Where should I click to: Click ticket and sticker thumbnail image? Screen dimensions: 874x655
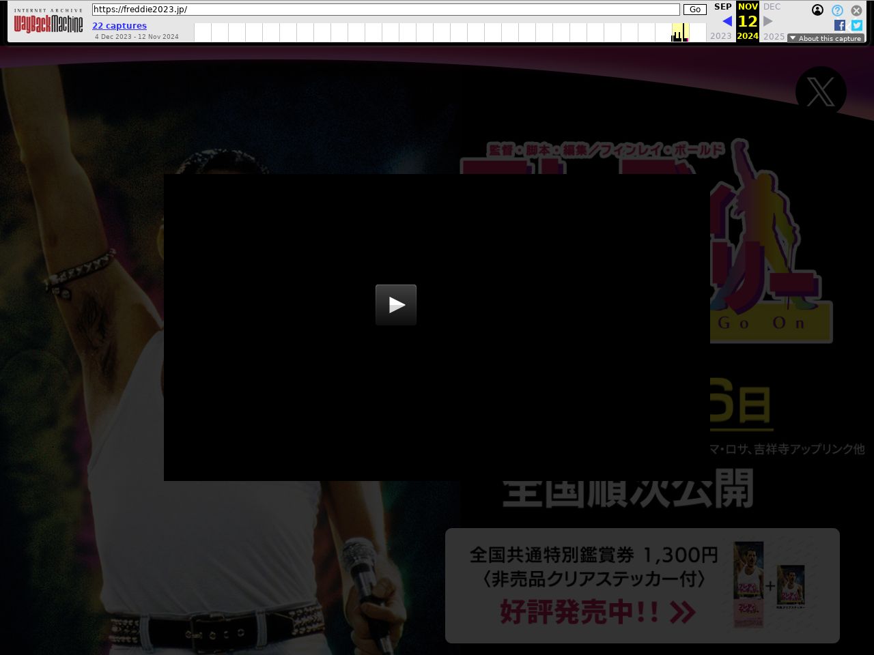click(770, 585)
